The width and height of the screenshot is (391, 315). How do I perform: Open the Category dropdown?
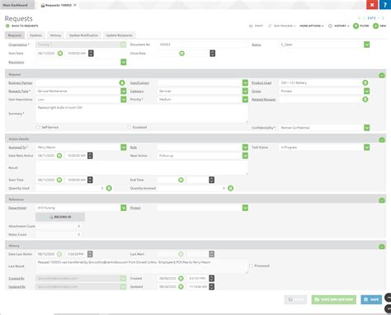pyautogui.click(x=245, y=91)
